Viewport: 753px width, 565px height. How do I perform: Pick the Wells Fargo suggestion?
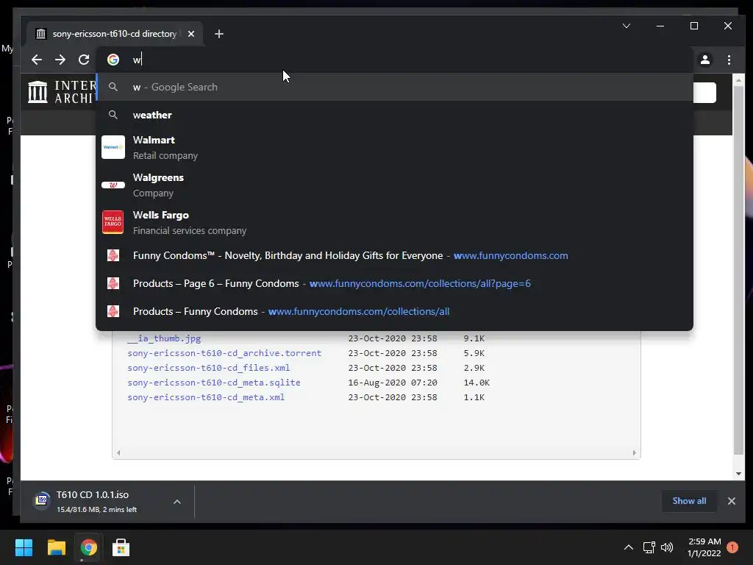[395, 222]
